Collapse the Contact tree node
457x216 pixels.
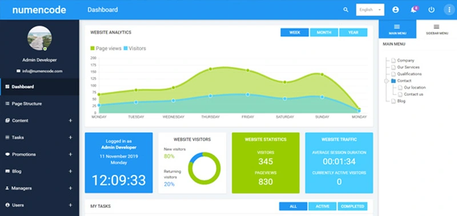(x=387, y=81)
